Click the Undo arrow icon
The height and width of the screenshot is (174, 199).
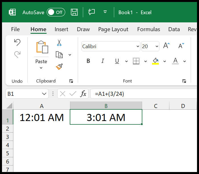pyautogui.click(x=17, y=43)
